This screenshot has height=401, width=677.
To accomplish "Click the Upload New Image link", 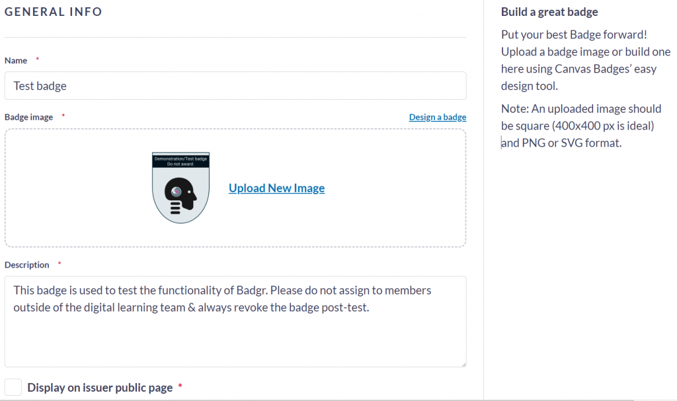I will 276,188.
